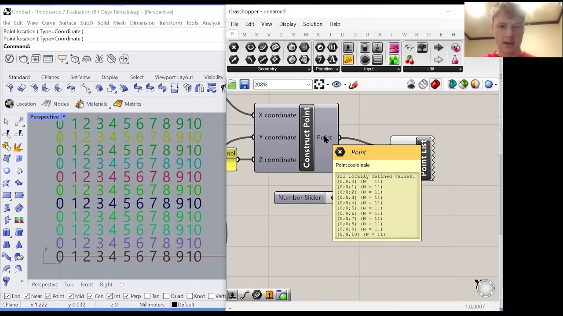
Task: Select the teapot render icon in Rhino
Action: 23,59
